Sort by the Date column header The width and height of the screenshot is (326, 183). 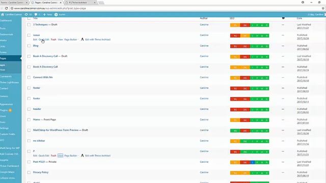[299, 18]
